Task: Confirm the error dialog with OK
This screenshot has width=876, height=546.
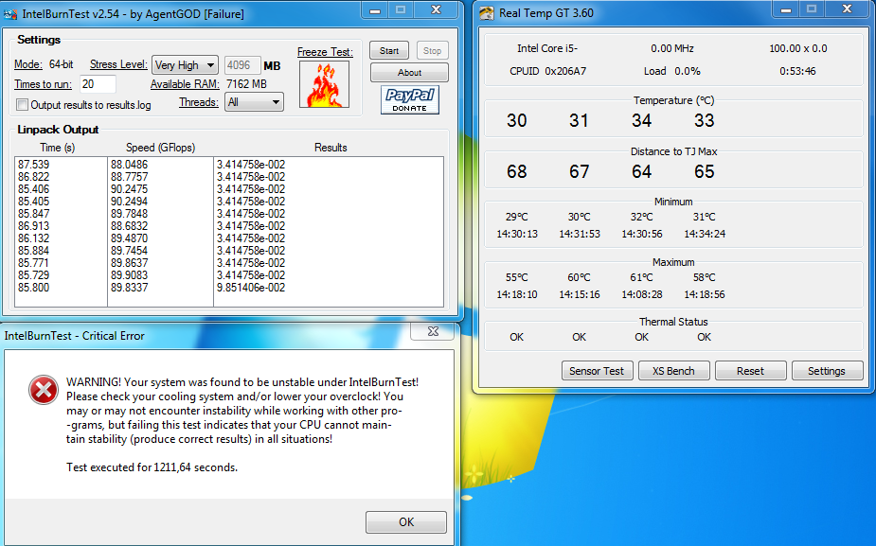Action: [x=406, y=522]
